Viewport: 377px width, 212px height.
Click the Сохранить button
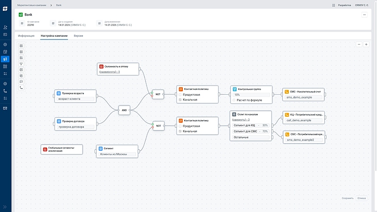click(347, 198)
